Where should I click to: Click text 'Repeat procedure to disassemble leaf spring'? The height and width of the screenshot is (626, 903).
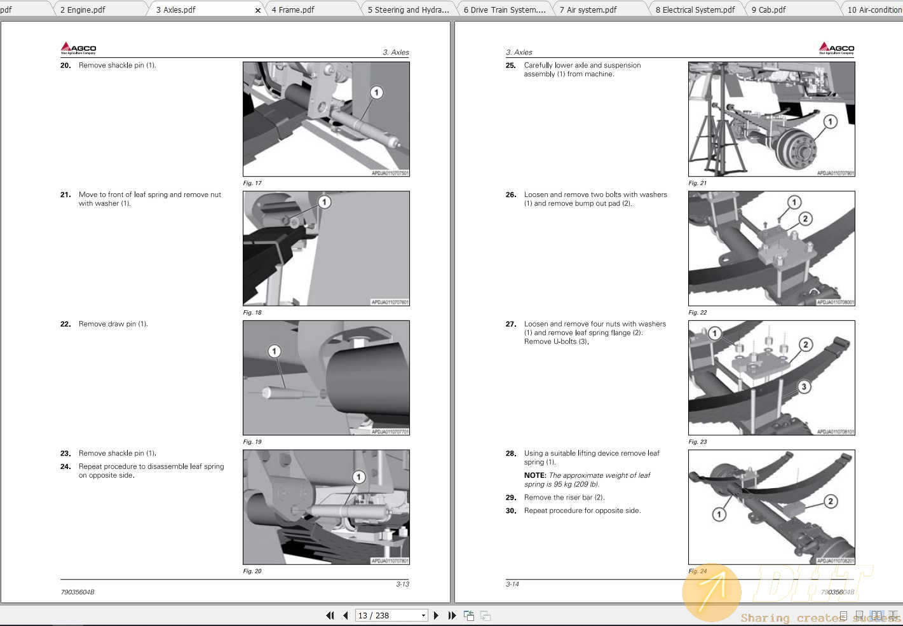click(x=151, y=466)
